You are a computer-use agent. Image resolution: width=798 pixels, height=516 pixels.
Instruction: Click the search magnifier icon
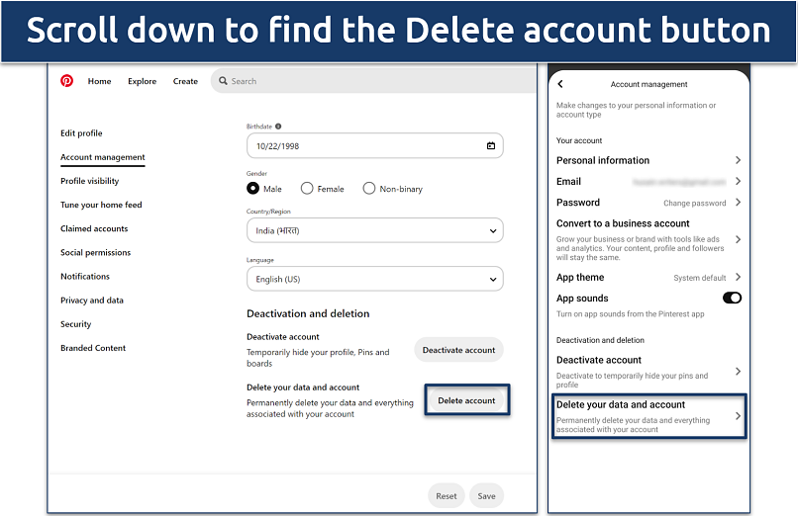point(223,81)
